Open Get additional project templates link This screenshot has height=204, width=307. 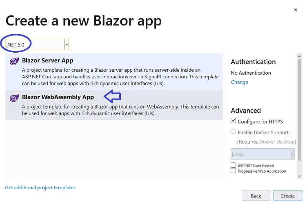tap(40, 188)
